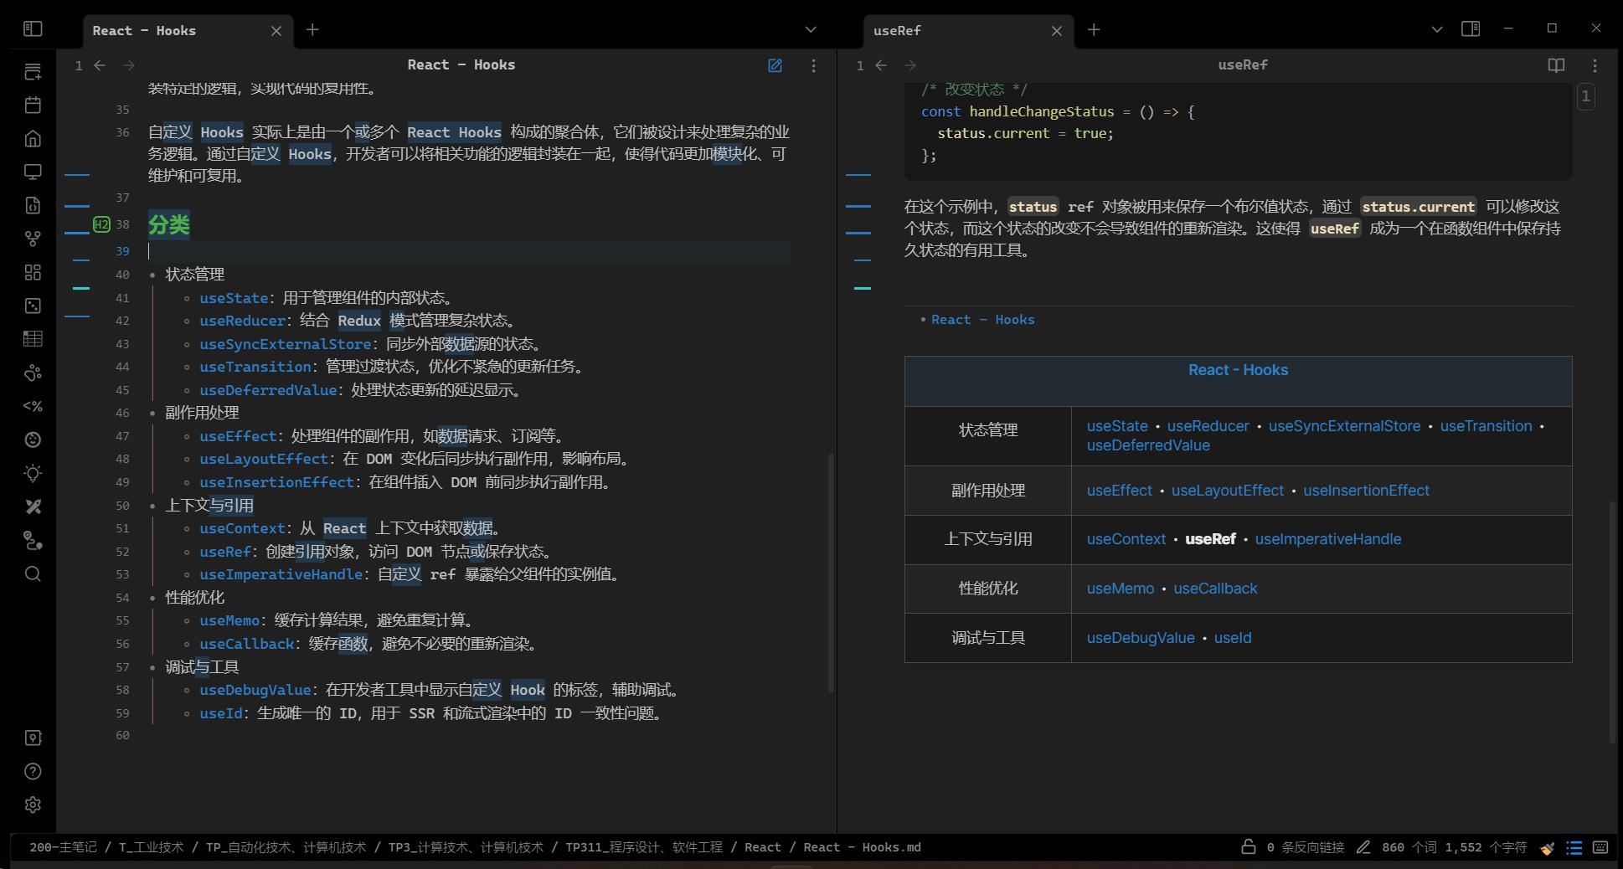This screenshot has width=1623, height=869.
Task: Click the keyboard status bar icon
Action: pyautogui.click(x=1600, y=847)
